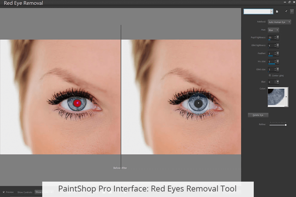Click the Glint lightness value field

tap(271, 46)
